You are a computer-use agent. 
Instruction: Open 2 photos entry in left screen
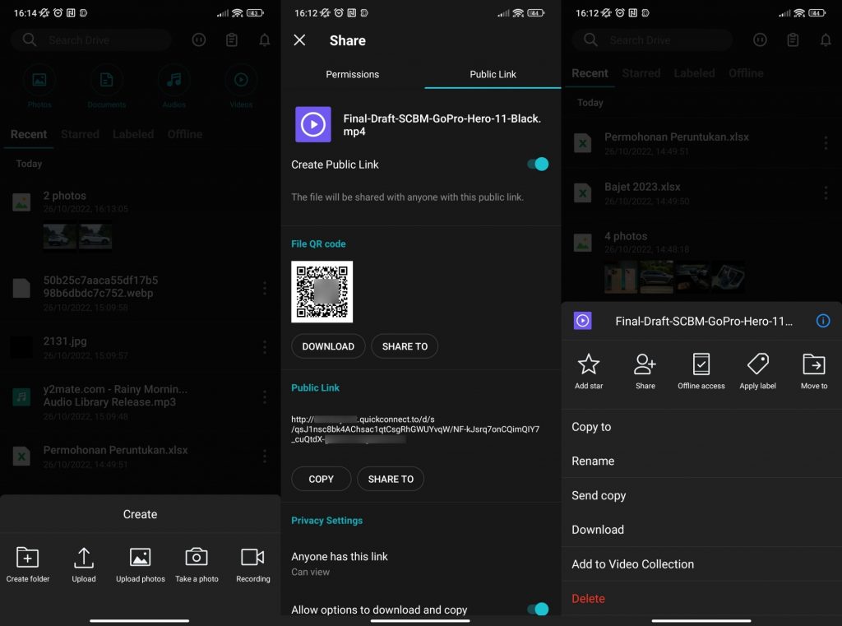pyautogui.click(x=140, y=220)
